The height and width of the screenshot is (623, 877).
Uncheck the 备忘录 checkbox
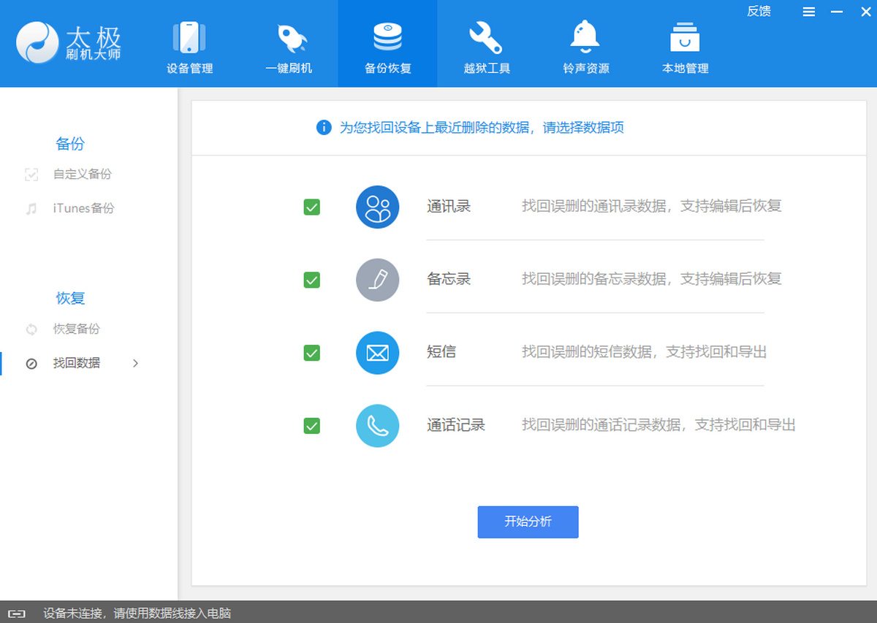(x=312, y=280)
